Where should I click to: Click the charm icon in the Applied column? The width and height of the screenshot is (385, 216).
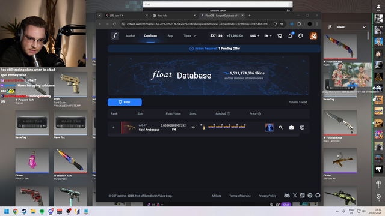[203, 127]
